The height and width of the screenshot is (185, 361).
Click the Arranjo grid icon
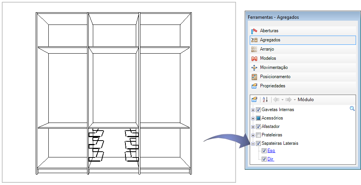pos(254,49)
